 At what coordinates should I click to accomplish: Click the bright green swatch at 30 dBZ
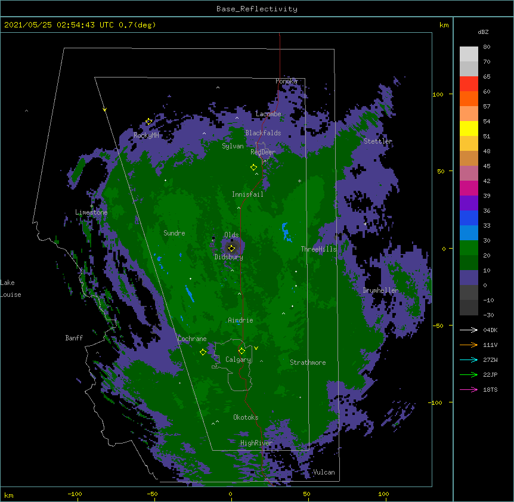point(469,248)
